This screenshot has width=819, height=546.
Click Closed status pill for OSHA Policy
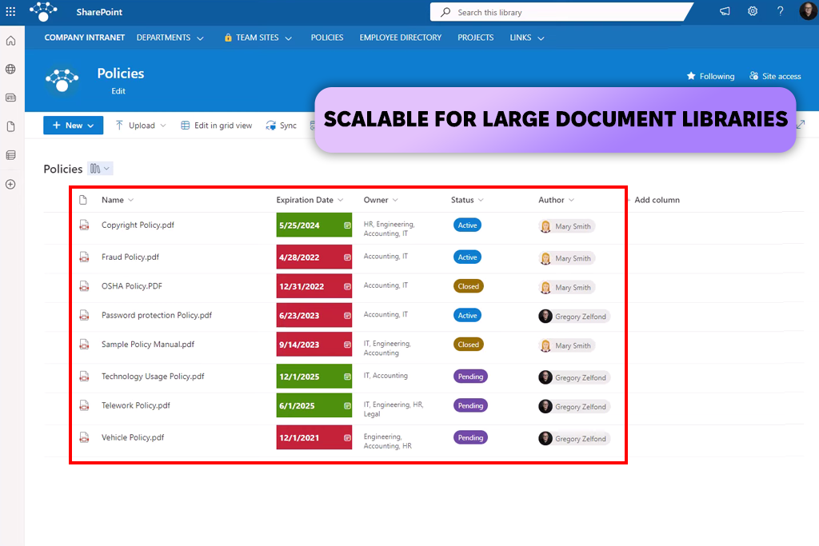(x=468, y=286)
